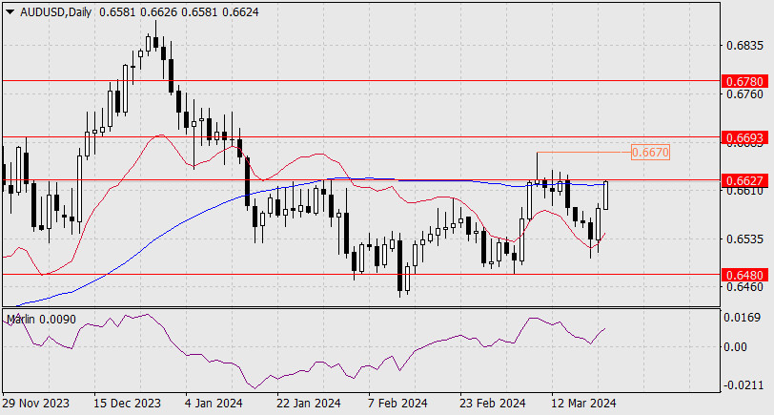Click the OHLC values 0.6581 0.6626 0.6581 0.6624

178,12
